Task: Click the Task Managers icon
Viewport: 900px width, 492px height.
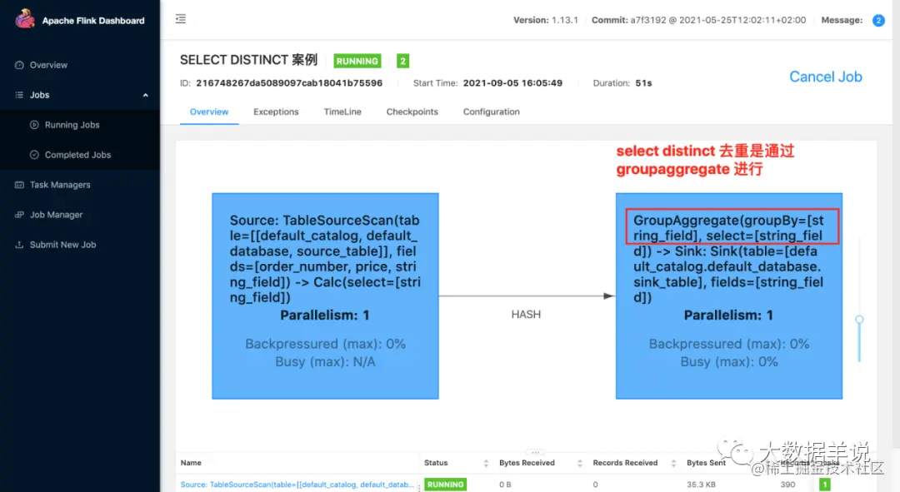Action: point(19,185)
